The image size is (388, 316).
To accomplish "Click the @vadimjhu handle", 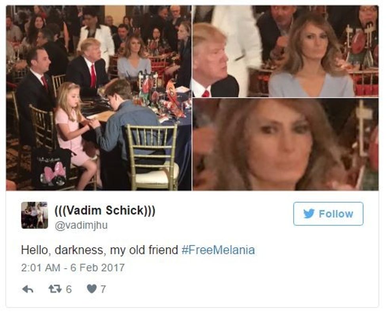I will click(81, 225).
